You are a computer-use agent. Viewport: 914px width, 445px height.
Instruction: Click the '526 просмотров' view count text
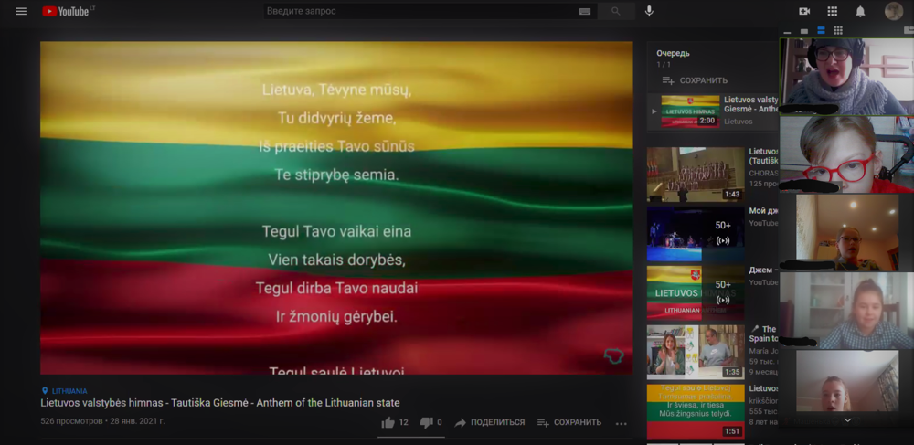pos(71,420)
